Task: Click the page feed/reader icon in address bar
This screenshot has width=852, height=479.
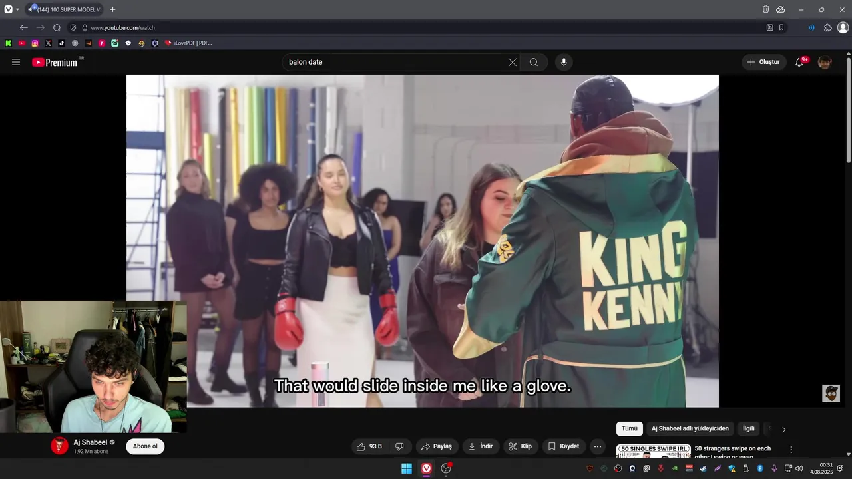Action: coord(770,27)
